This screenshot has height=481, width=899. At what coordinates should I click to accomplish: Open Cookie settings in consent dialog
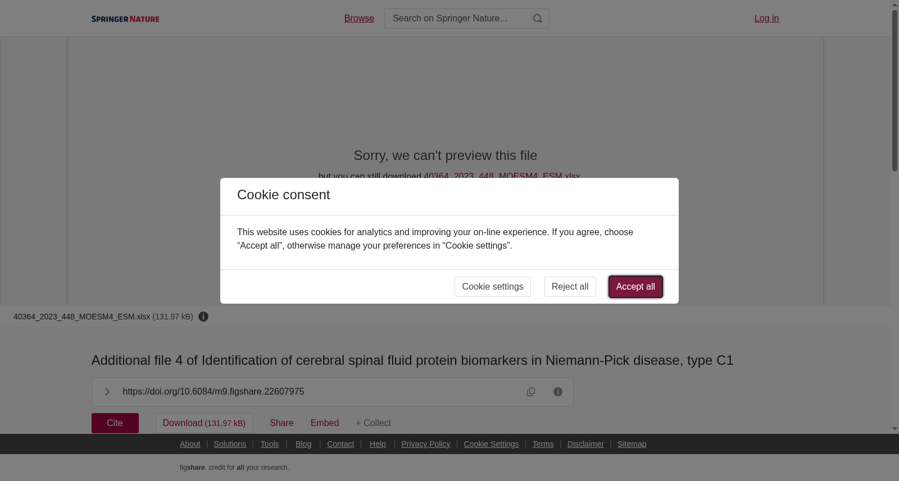click(x=493, y=287)
